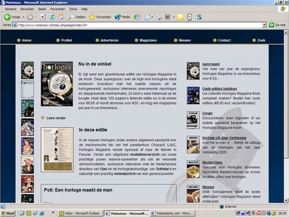Open the Favorieten menu
Viewport: 289px width, 217px height.
pyautogui.click(x=58, y=9)
